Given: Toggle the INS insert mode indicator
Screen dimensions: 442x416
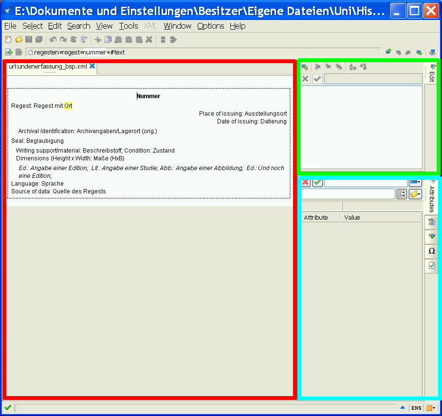Looking at the screenshot, I should [416, 408].
